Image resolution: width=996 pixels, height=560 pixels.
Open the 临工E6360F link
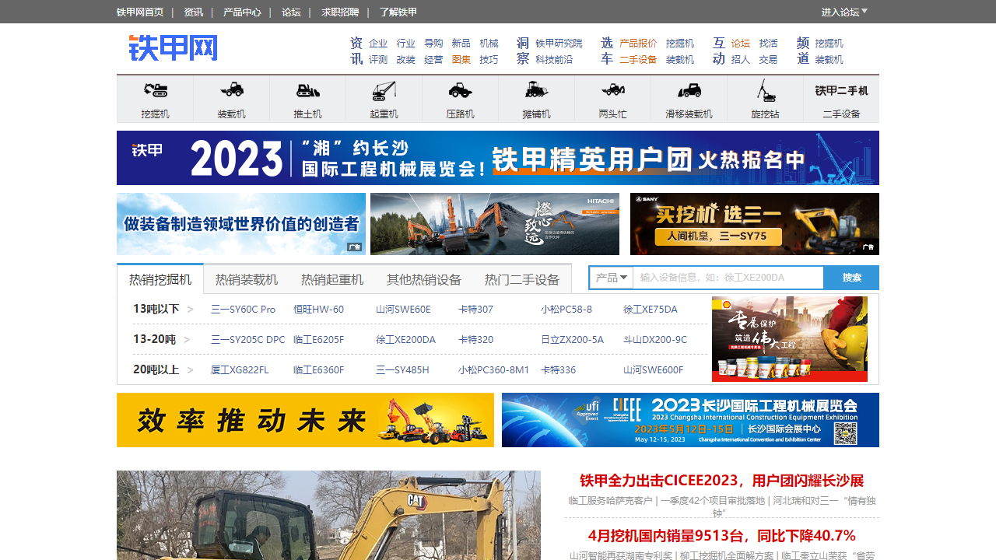point(318,370)
